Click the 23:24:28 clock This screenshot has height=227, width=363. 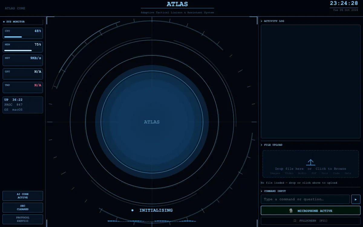pyautogui.click(x=344, y=3)
